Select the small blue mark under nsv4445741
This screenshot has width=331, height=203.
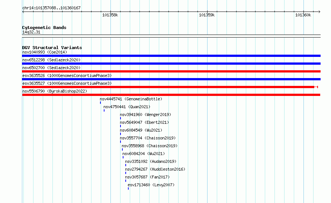coord(100,103)
